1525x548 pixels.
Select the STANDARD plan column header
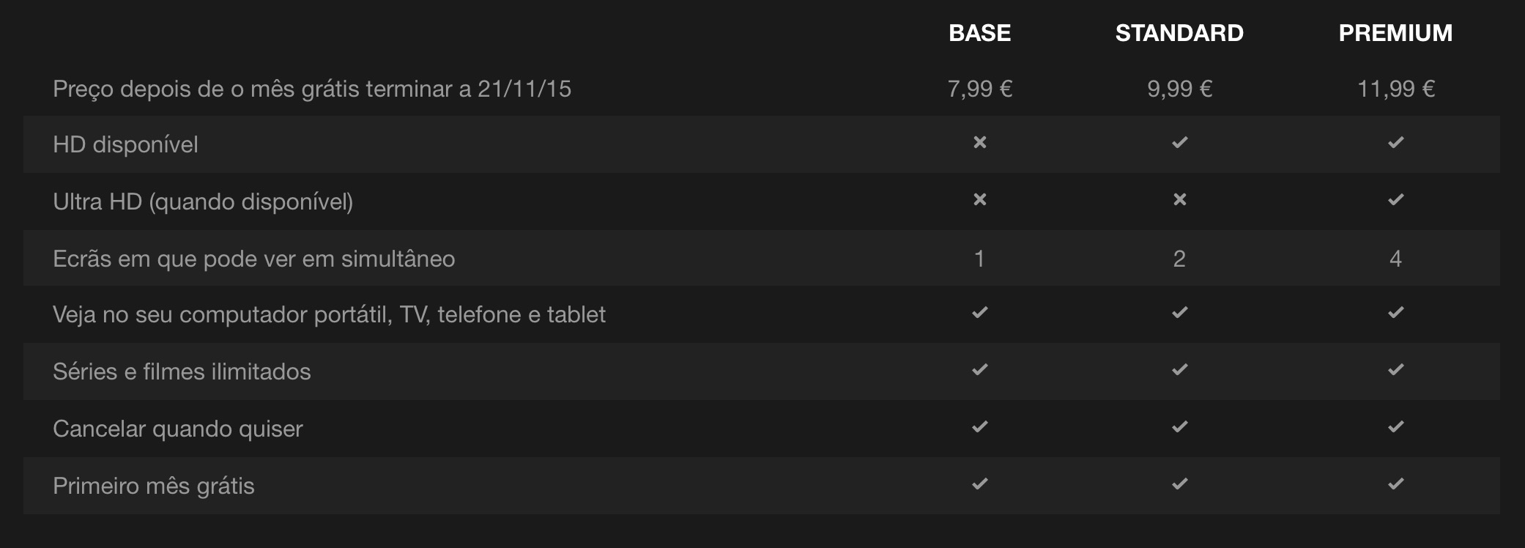[1179, 33]
